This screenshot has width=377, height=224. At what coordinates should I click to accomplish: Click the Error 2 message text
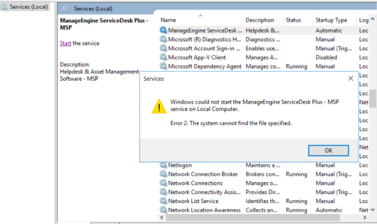(x=231, y=123)
